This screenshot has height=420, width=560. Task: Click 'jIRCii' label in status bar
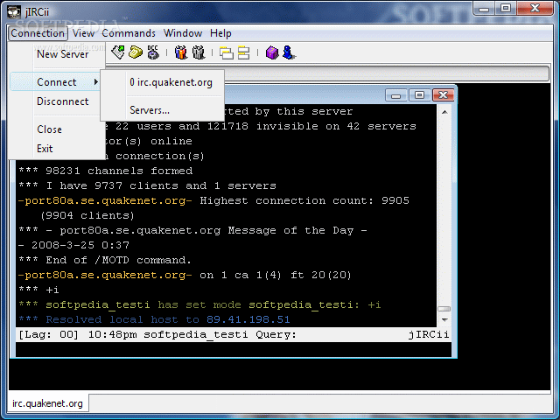tap(429, 334)
